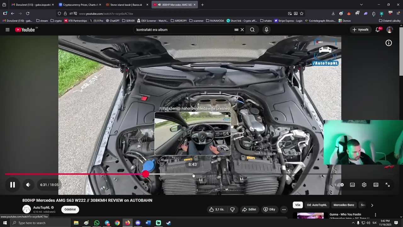Switch to Stone island bazár tab
This screenshot has height=227, width=403.
127,5
